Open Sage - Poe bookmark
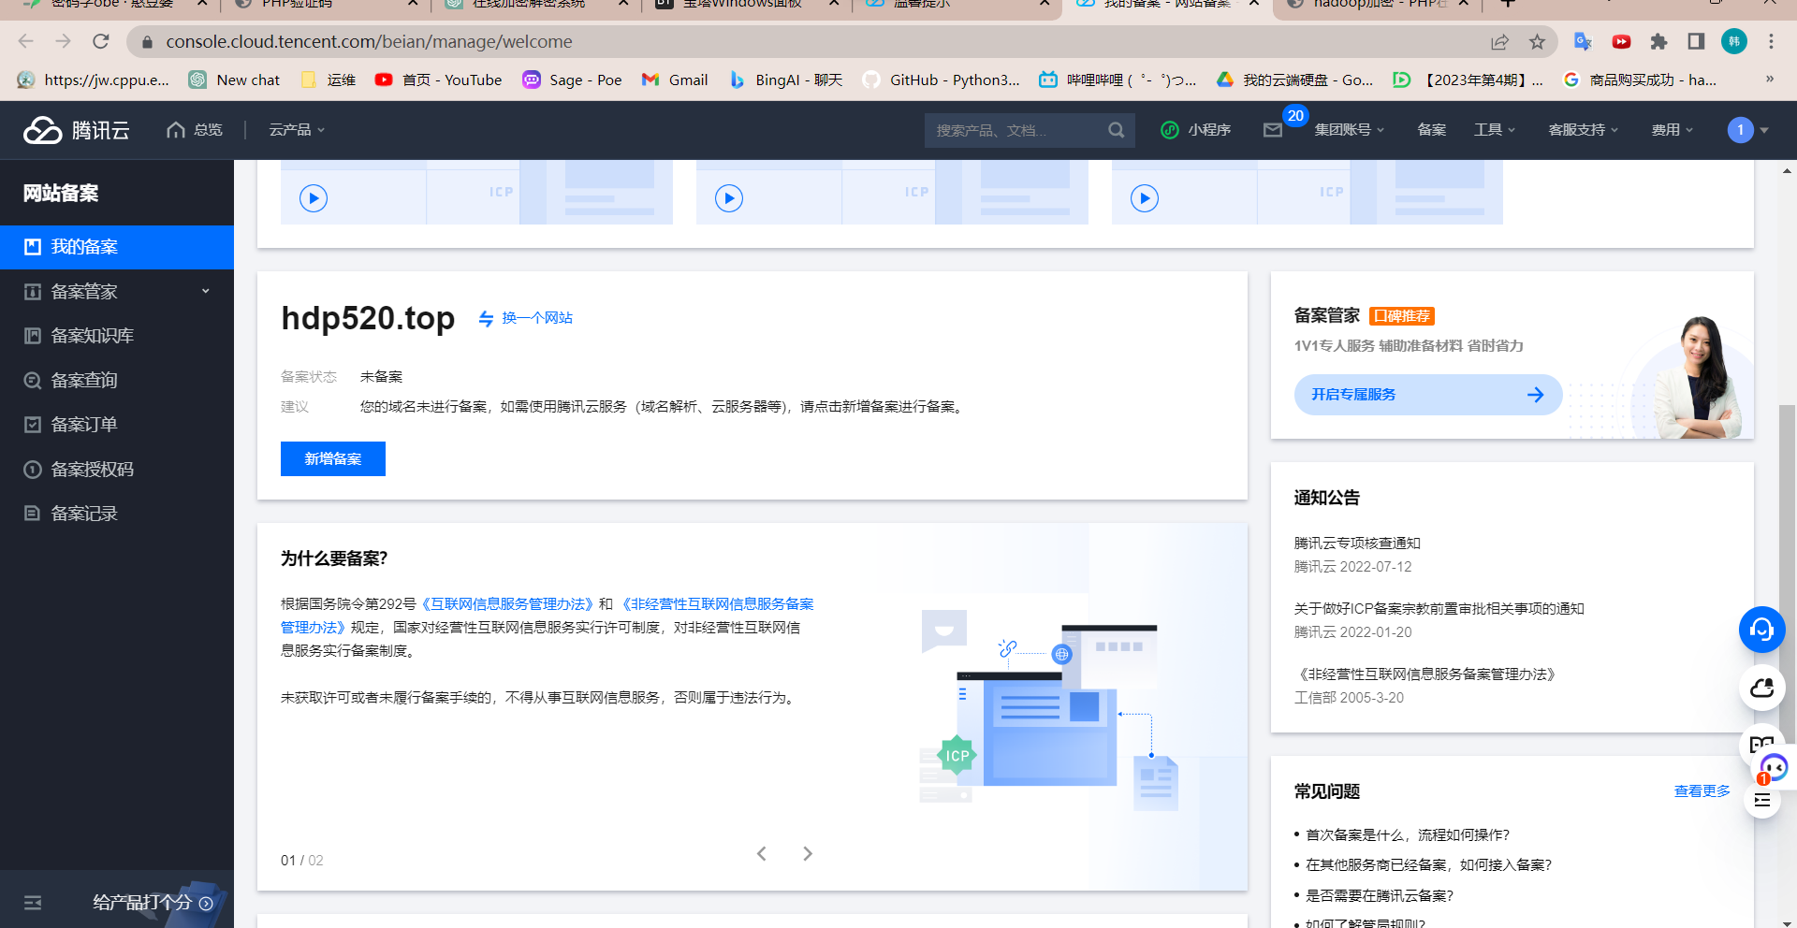Image resolution: width=1797 pixels, height=928 pixels. (572, 80)
